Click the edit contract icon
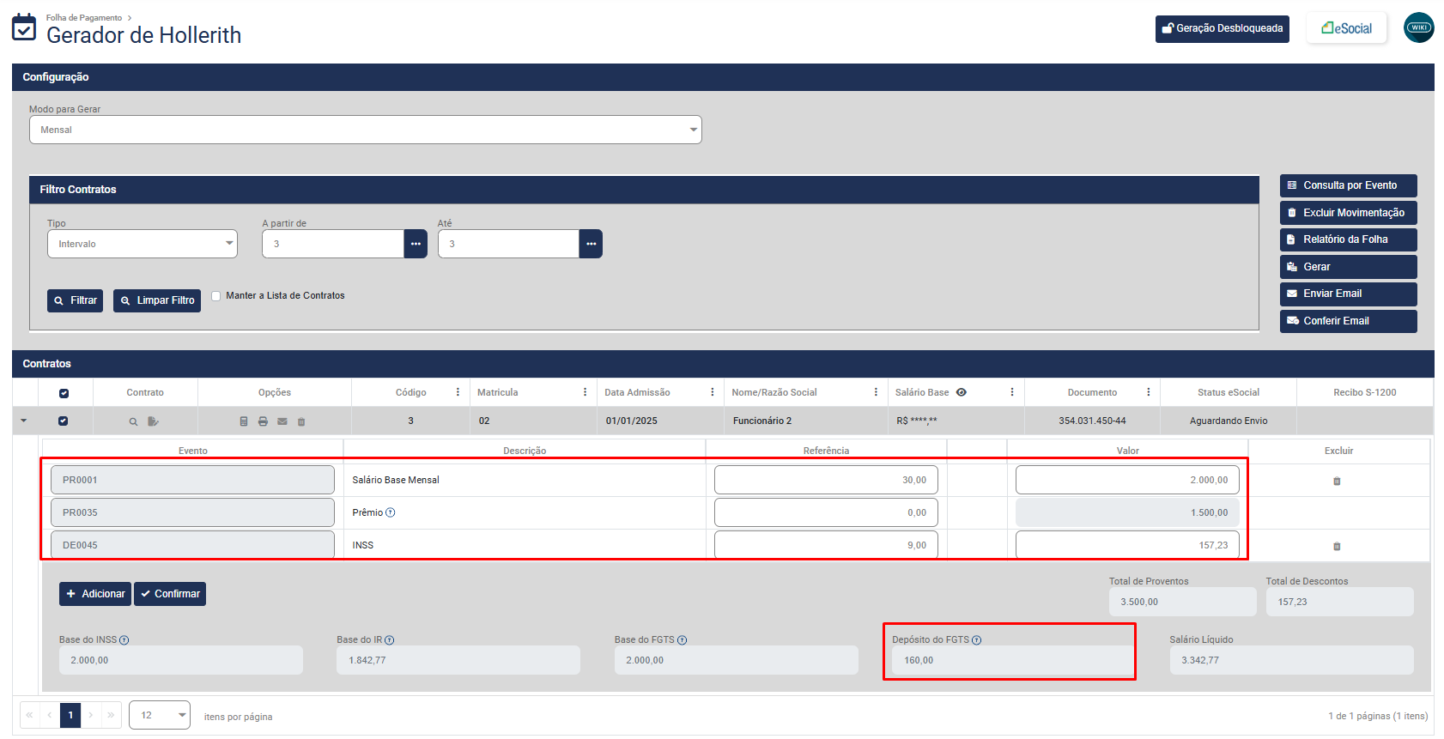The image size is (1444, 739). [153, 421]
